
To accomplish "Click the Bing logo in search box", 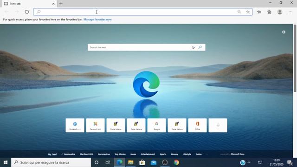I will coord(194,47).
